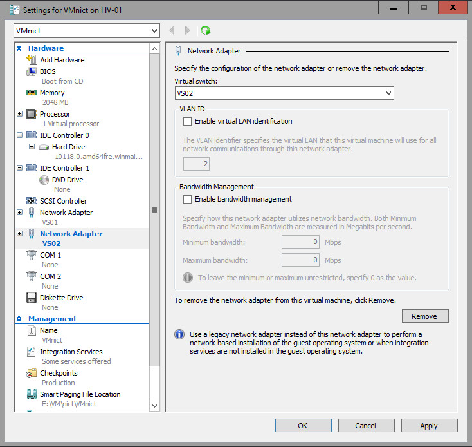Click the Name management icon

point(32,330)
